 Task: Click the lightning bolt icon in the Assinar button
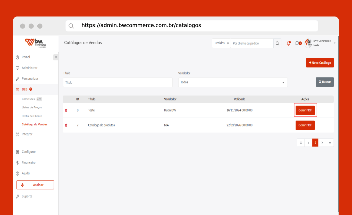point(22,185)
